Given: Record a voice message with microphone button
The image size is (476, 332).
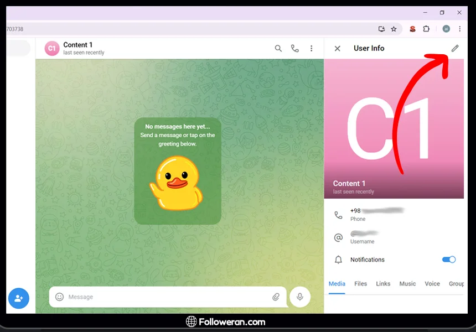Looking at the screenshot, I should 300,297.
